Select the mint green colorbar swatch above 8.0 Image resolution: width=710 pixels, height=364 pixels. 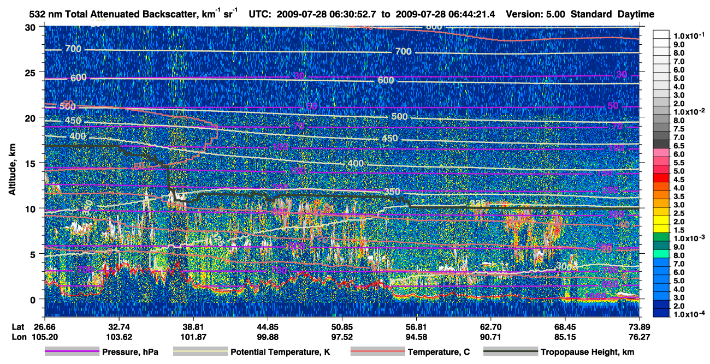pos(662,255)
